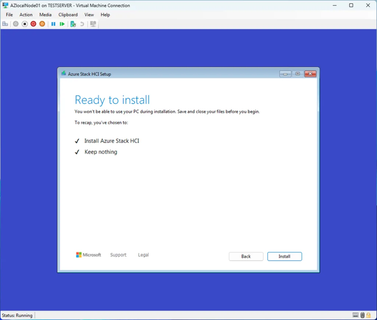Click the Revert arrow icon
This screenshot has height=320, width=377.
point(82,24)
